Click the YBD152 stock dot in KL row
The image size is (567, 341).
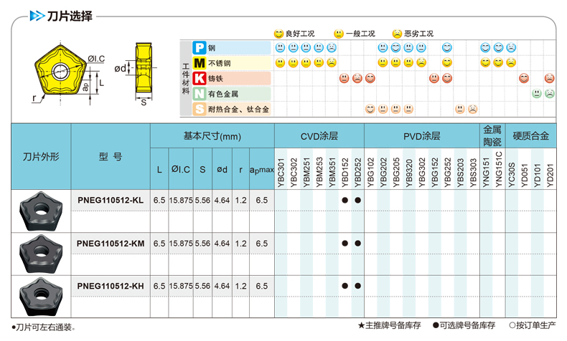pos(345,201)
